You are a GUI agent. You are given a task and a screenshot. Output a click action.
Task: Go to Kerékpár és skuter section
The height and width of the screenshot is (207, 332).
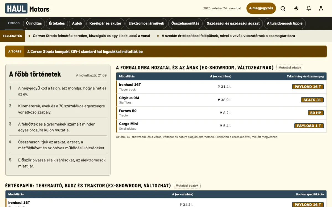105,23
